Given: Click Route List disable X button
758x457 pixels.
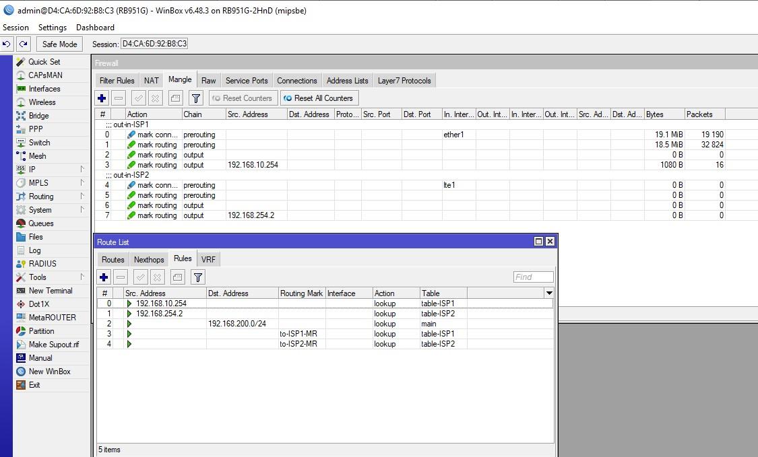Looking at the screenshot, I should pyautogui.click(x=157, y=277).
